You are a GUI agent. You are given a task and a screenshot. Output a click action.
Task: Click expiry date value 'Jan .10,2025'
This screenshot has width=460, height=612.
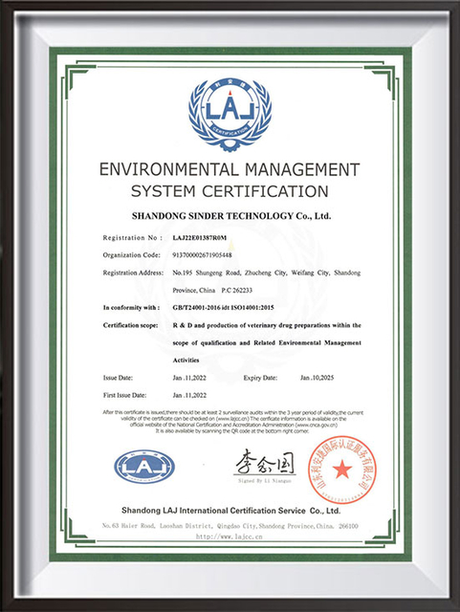click(x=318, y=378)
